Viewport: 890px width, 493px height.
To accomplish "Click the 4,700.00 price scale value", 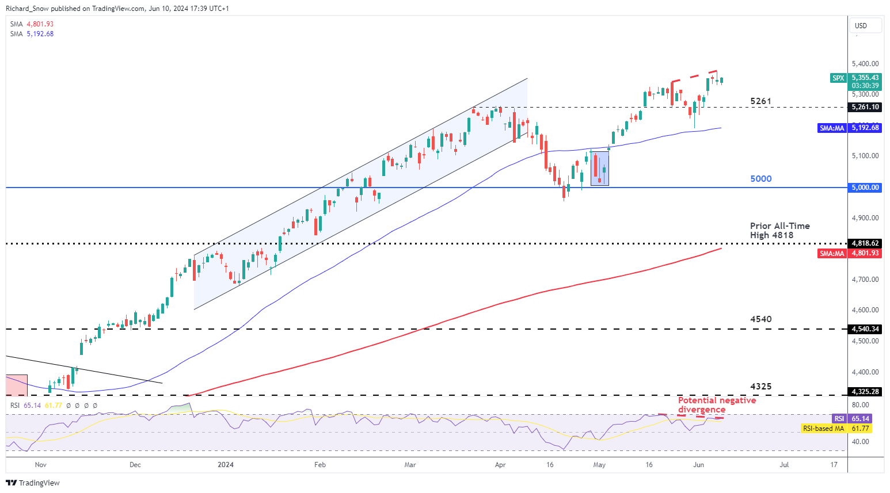I will (865, 280).
